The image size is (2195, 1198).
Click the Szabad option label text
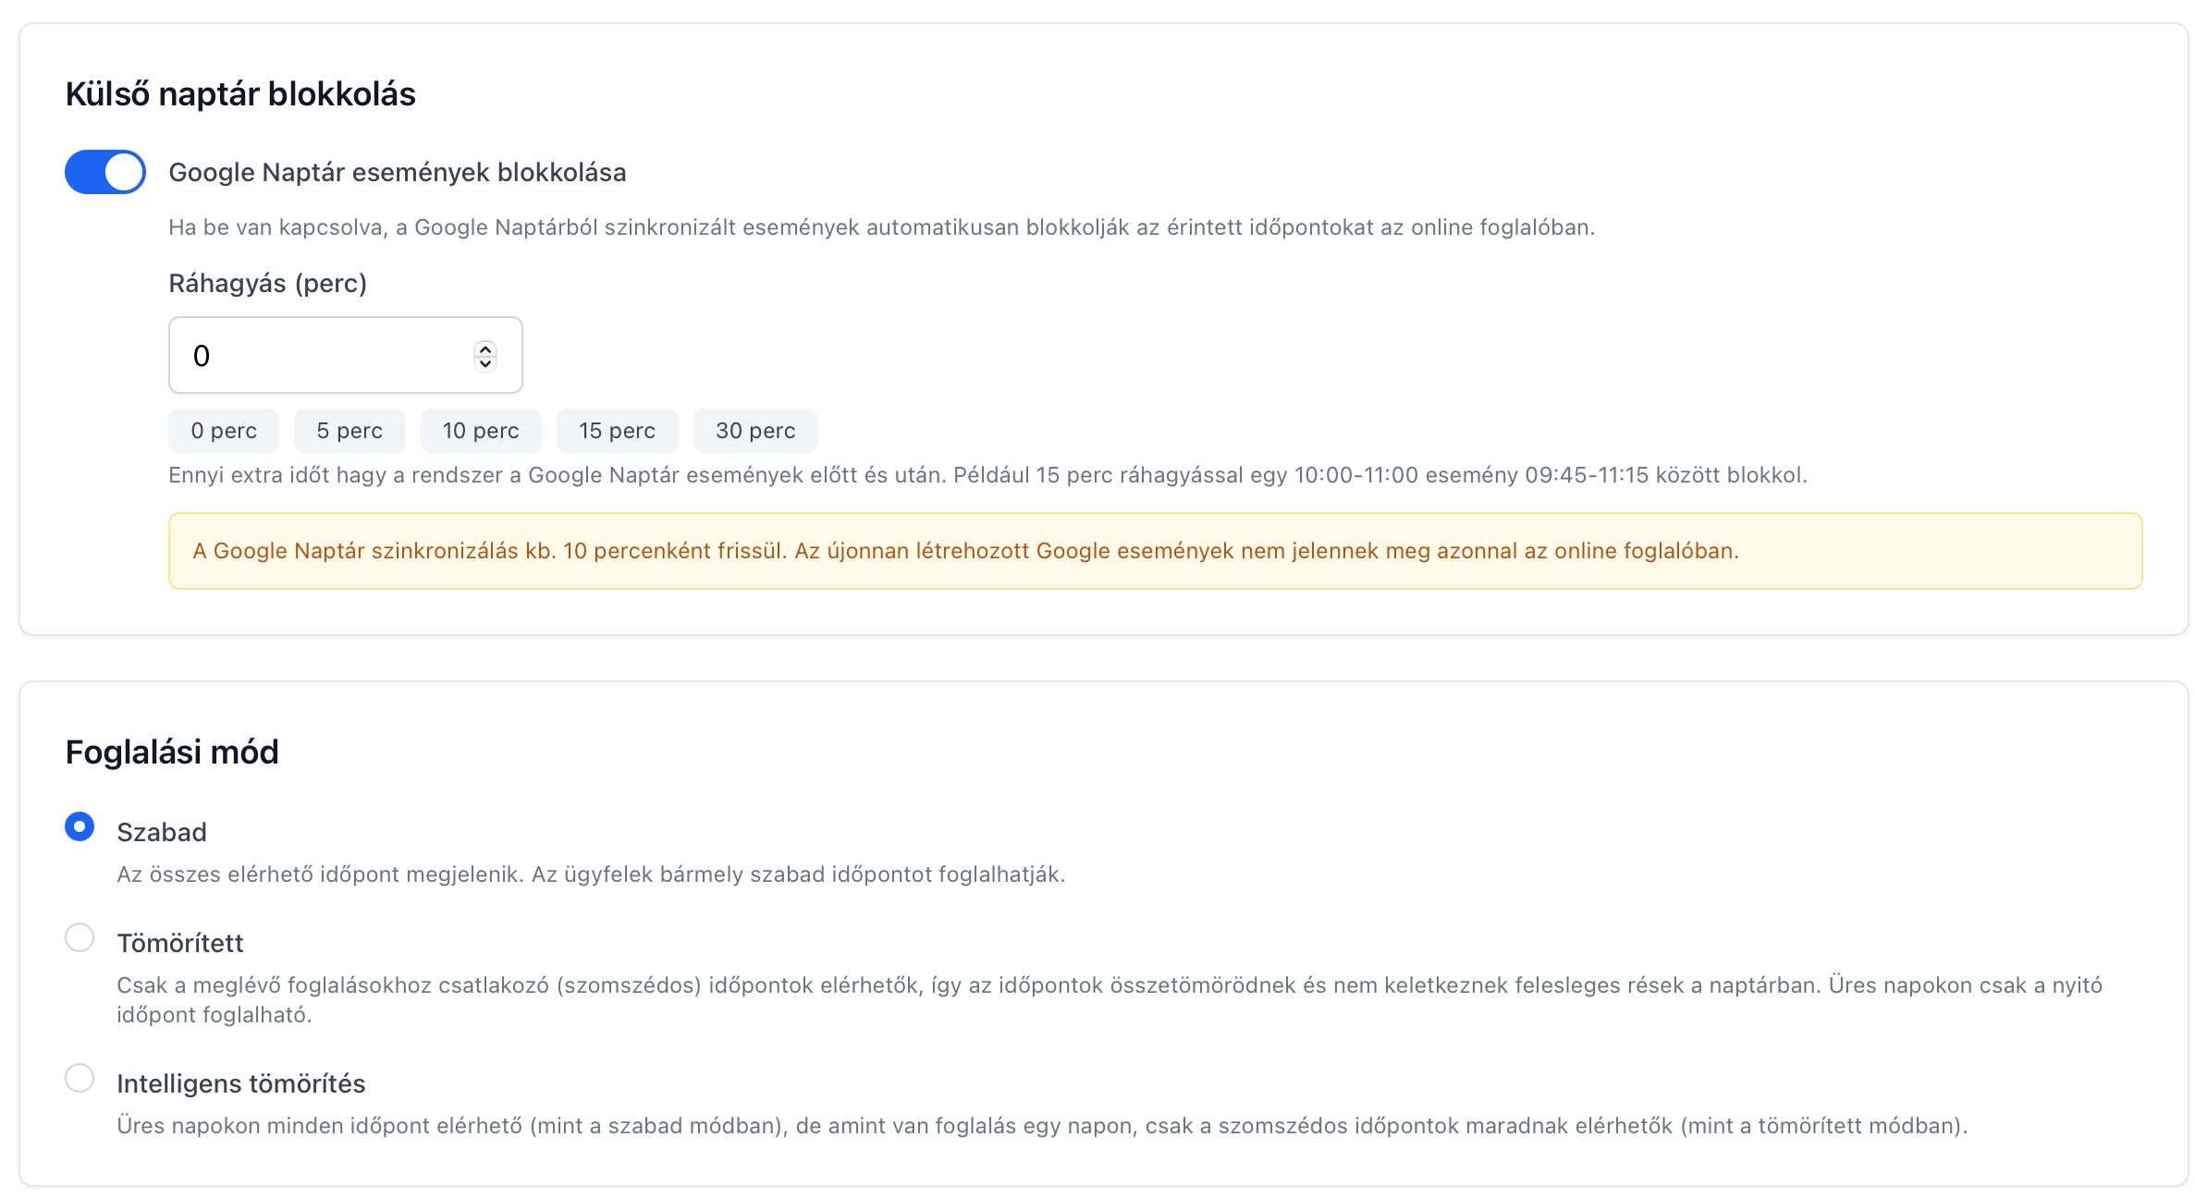pyautogui.click(x=162, y=832)
